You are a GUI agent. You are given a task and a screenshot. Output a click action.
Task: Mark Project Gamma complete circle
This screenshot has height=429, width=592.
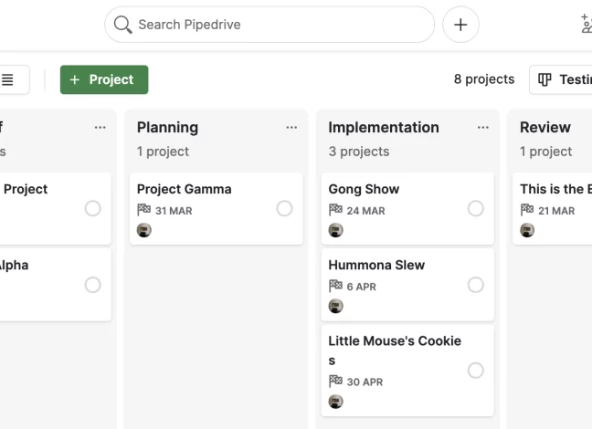click(x=284, y=208)
